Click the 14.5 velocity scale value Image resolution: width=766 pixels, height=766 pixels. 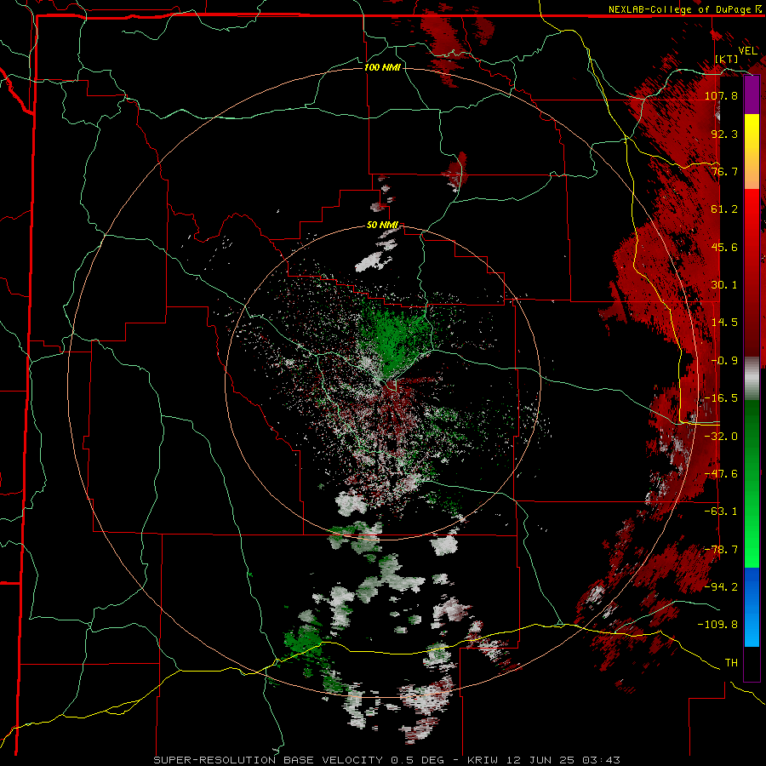point(724,323)
